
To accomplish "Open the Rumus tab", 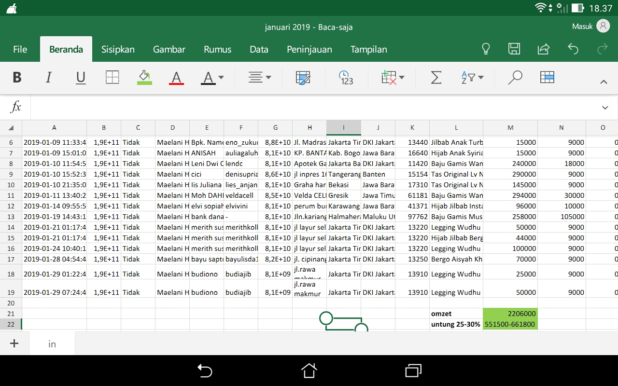I will [217, 49].
